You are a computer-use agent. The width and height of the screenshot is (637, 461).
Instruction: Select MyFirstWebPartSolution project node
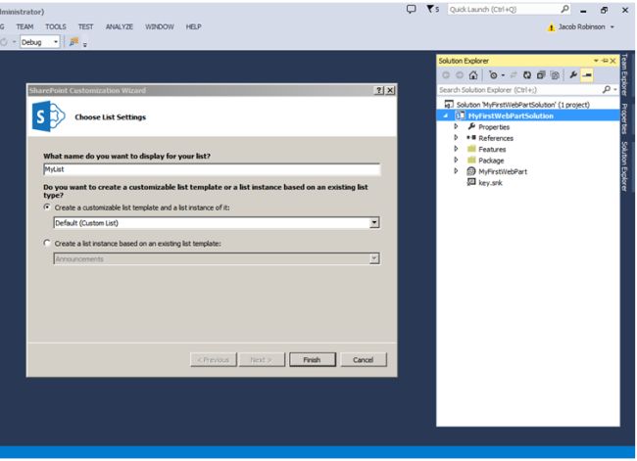click(x=511, y=116)
